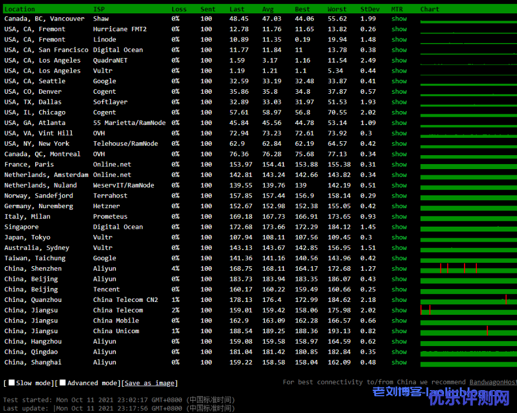Click the Save as image link

pos(149,383)
